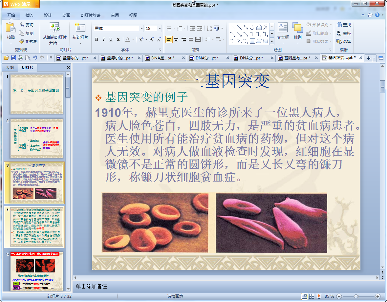This screenshot has width=387, height=302.
Task: Open the font size dropdown 18
Action: [x=160, y=29]
